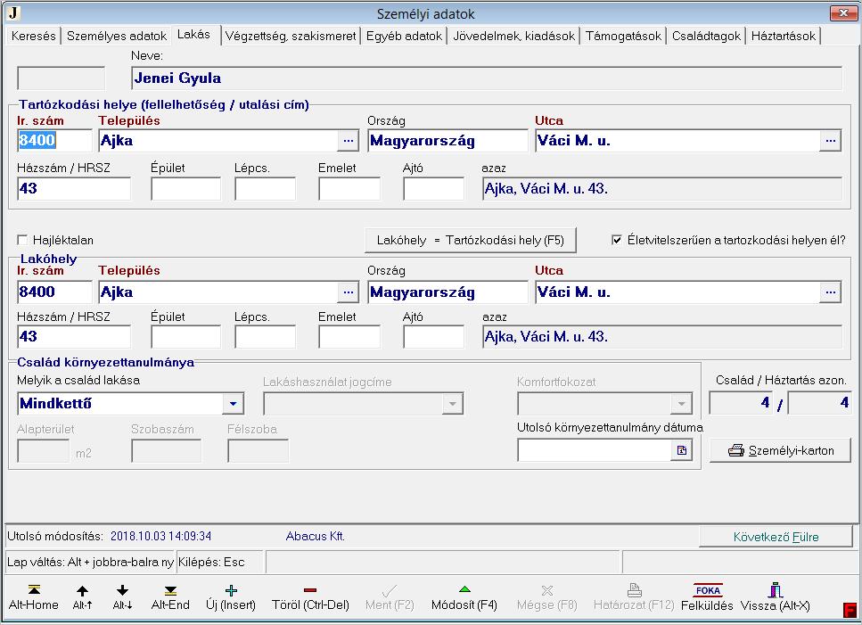Open Komfortfokozat dropdown
The width and height of the screenshot is (862, 625).
(680, 404)
